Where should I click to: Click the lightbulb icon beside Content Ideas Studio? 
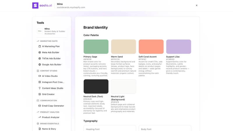(40, 88)
